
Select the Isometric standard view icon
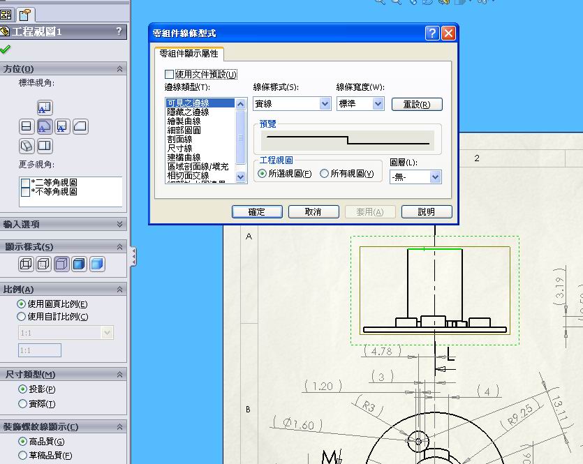pos(27,146)
